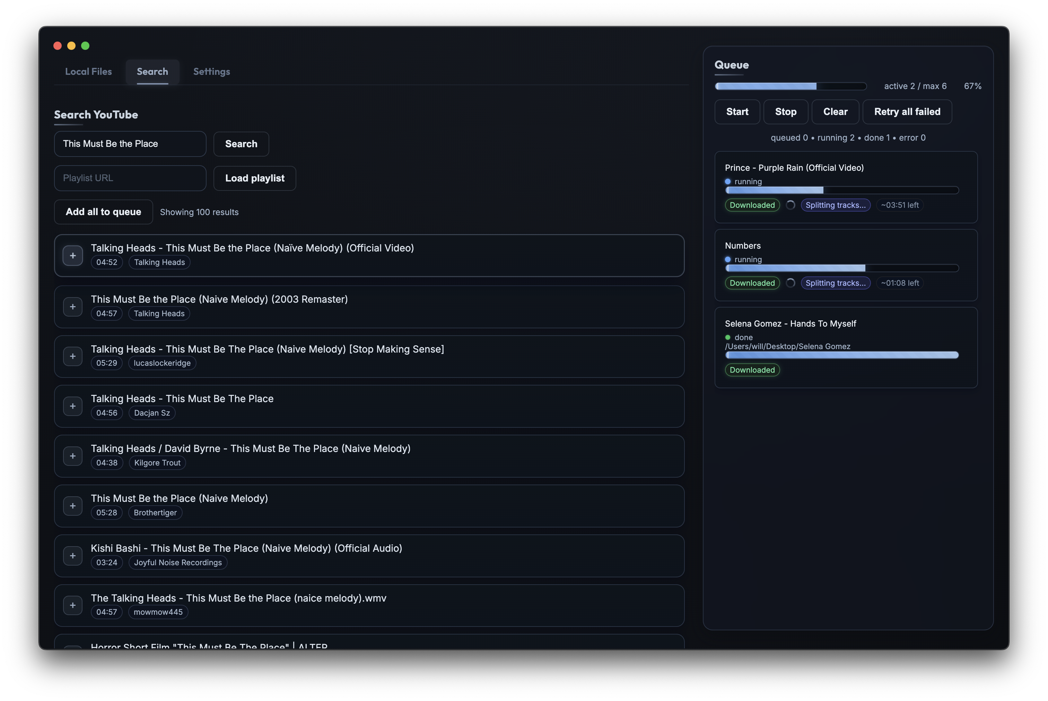Click the spinner icon on the Numbers queue item

point(791,283)
